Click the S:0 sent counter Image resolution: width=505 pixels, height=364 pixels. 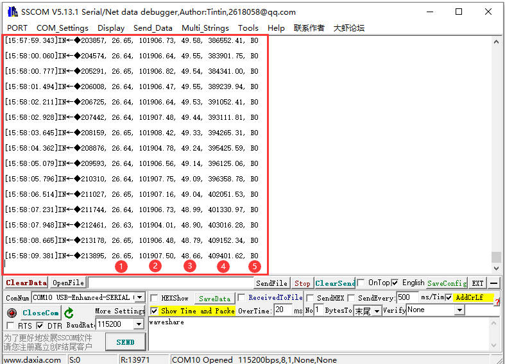tap(74, 360)
